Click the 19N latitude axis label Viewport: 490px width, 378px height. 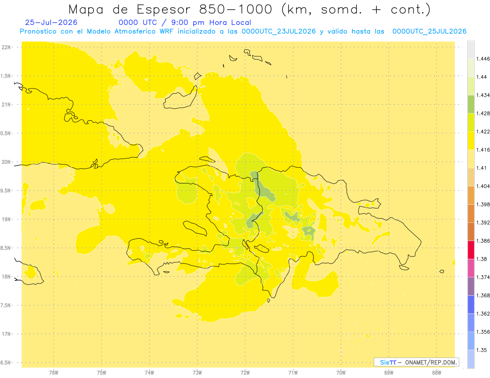pos(6,219)
